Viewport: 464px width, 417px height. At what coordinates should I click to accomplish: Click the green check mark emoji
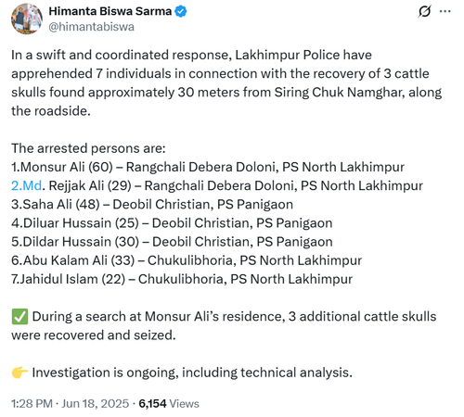19,317
